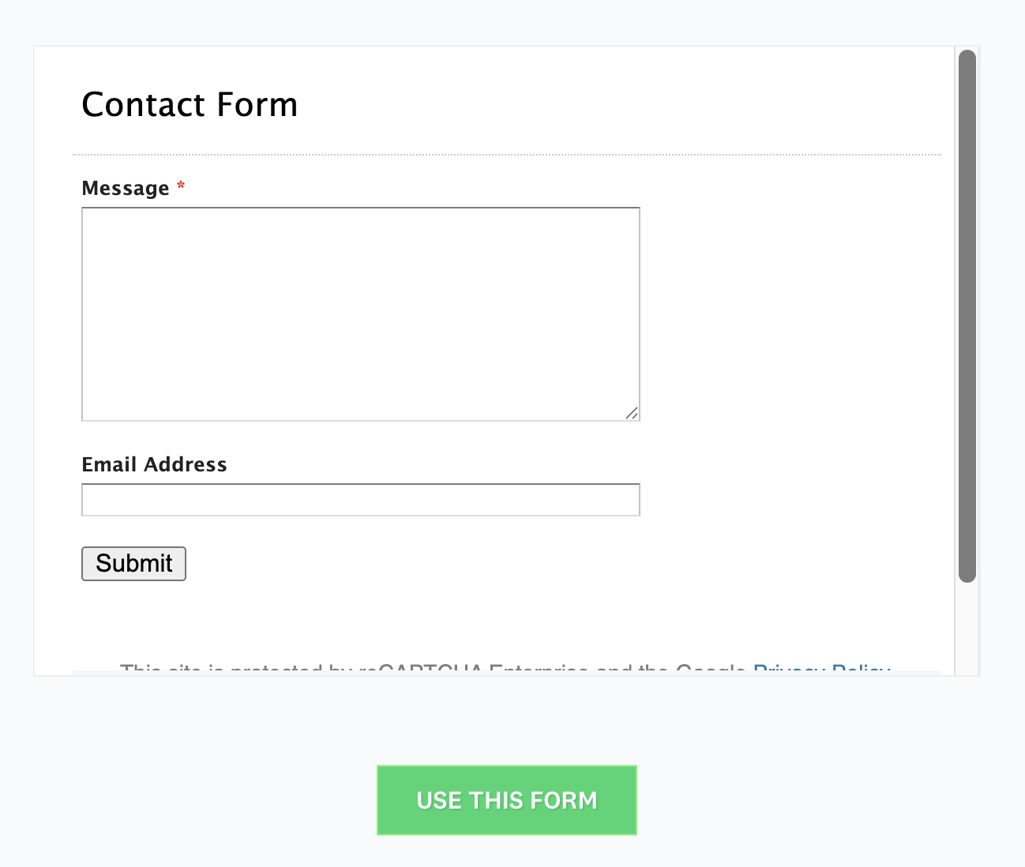The image size is (1025, 867).
Task: Click the green USE THIS FORM button
Action: [x=506, y=800]
